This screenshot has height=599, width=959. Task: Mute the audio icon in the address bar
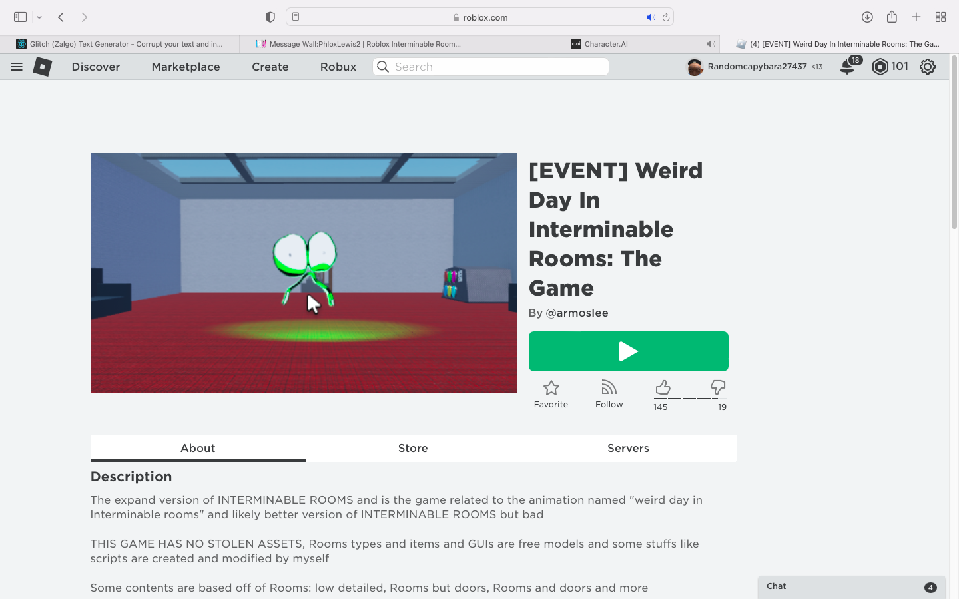pos(651,17)
